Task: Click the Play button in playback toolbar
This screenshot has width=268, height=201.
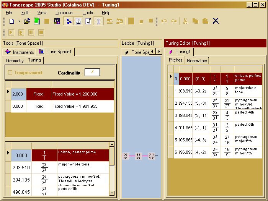Action: pyautogui.click(x=11, y=32)
